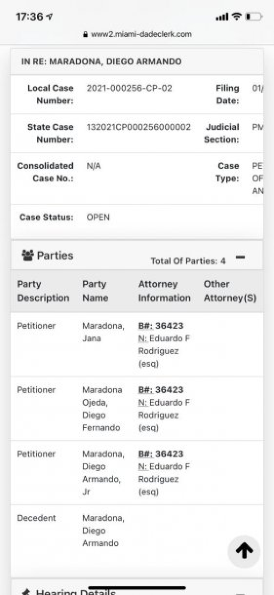Tap the OPEN case status value
Viewport: 274px width, 595px height.
pos(98,218)
